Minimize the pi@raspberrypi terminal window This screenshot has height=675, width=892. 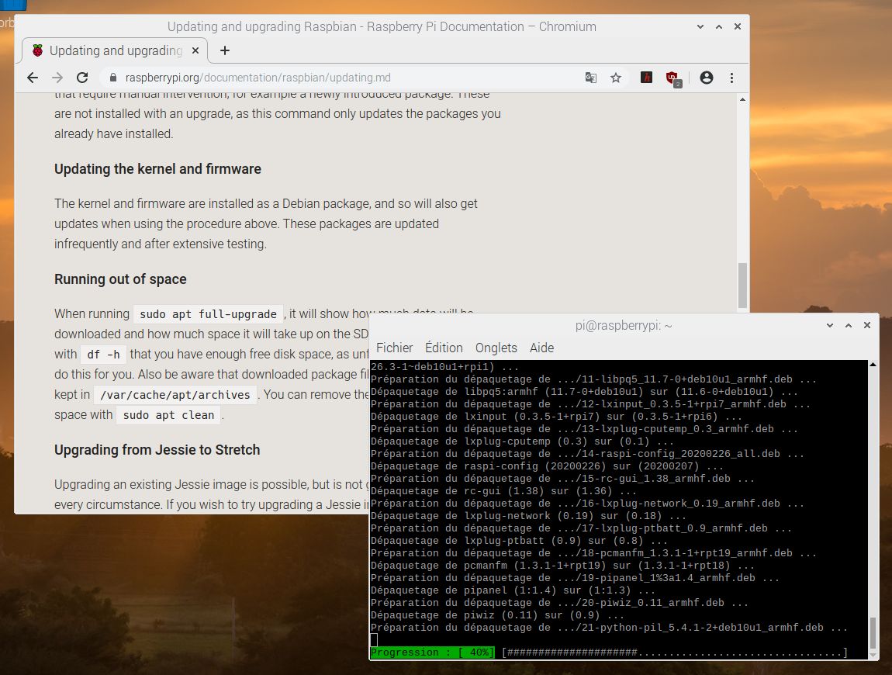[x=830, y=326]
